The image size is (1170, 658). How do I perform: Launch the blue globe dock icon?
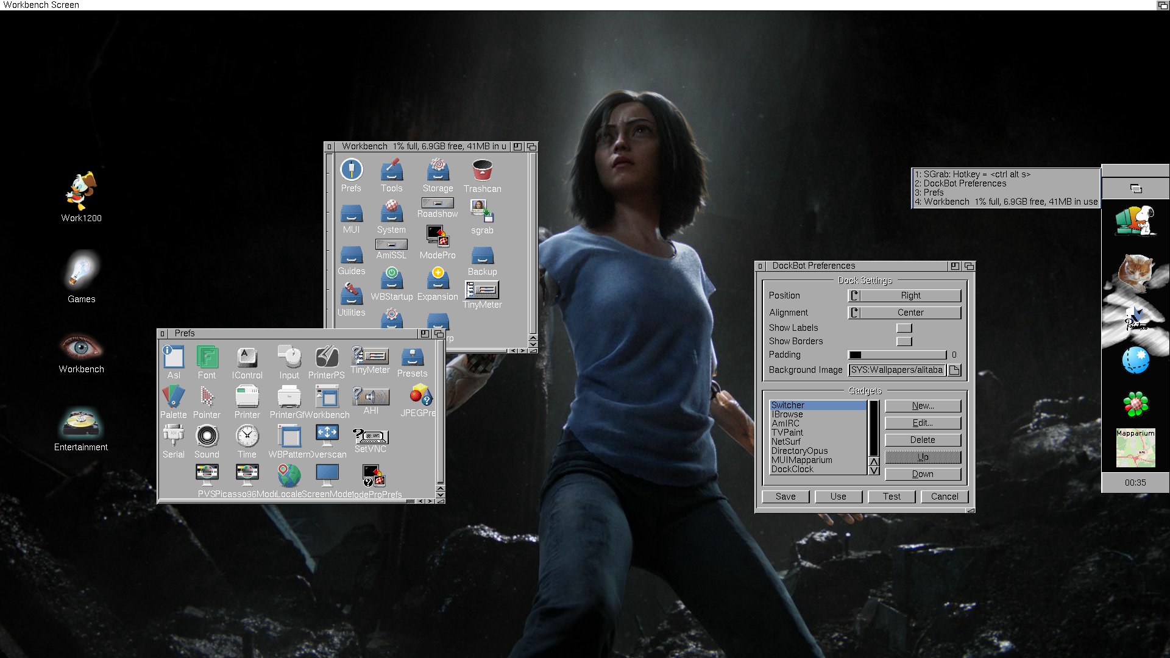click(1135, 360)
